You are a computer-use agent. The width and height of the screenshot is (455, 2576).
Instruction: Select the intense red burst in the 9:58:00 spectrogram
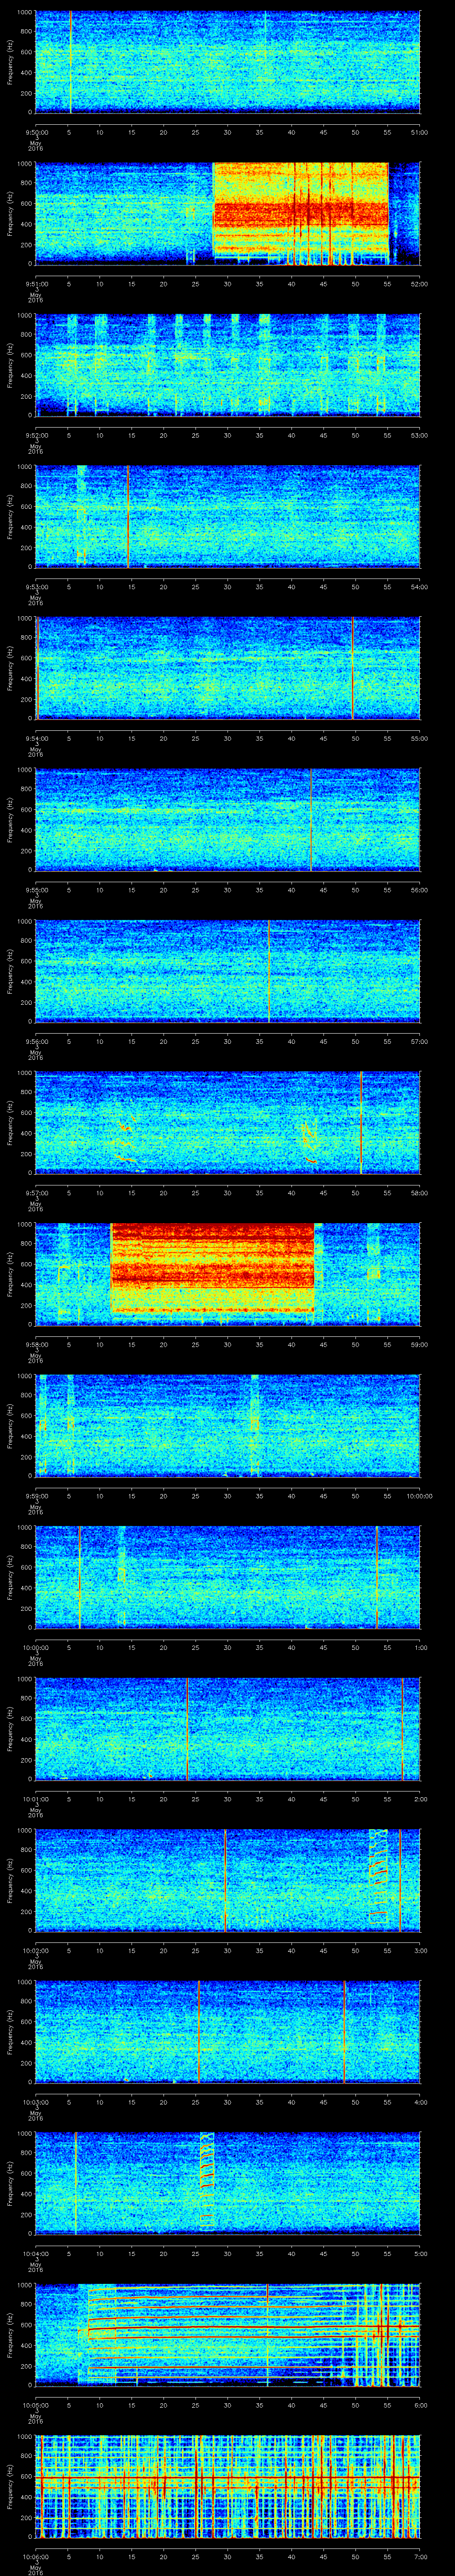[x=212, y=1268]
